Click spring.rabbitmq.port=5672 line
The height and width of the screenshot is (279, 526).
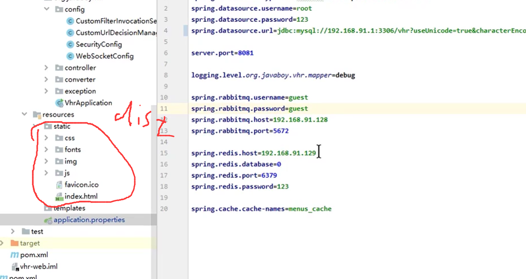click(240, 131)
